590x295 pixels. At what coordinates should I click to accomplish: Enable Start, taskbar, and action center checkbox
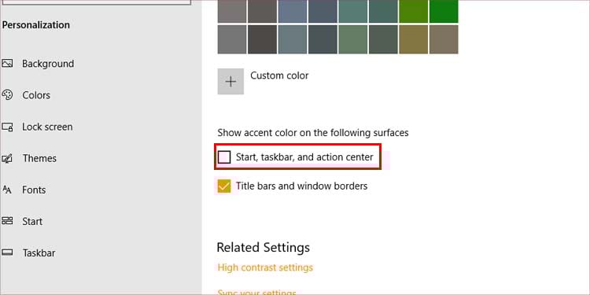click(x=224, y=157)
